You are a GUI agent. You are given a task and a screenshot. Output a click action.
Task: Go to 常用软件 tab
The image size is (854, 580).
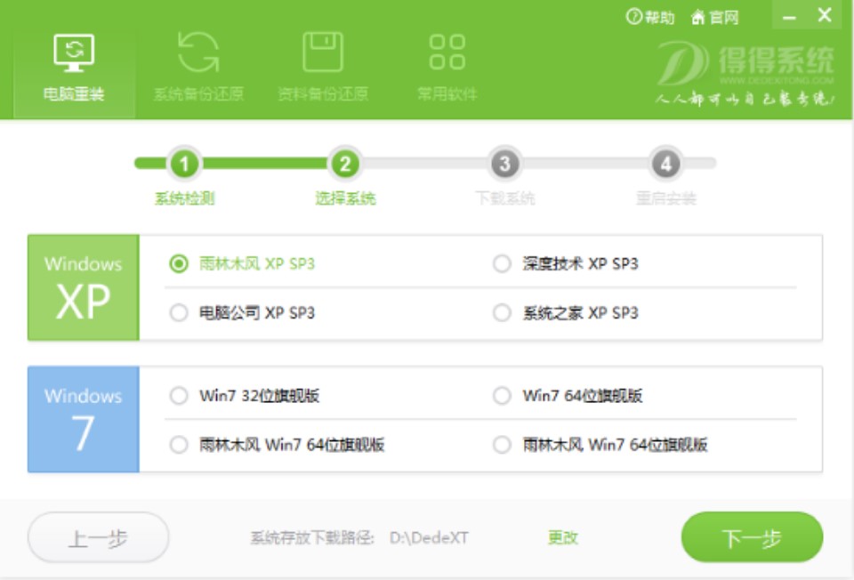pos(447,69)
